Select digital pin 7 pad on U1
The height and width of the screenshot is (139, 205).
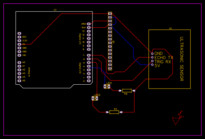[x=89, y=55]
